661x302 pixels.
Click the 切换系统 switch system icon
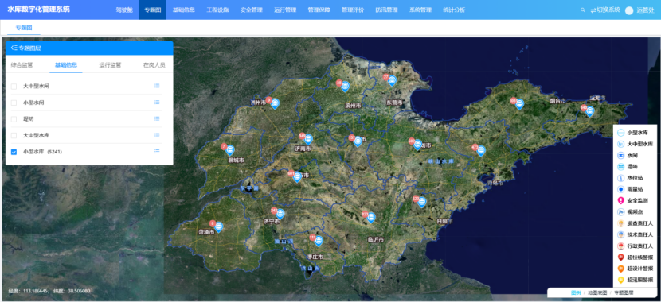(593, 10)
